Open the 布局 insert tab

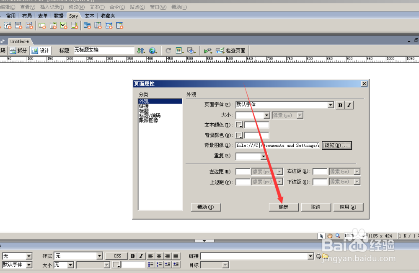click(27, 16)
